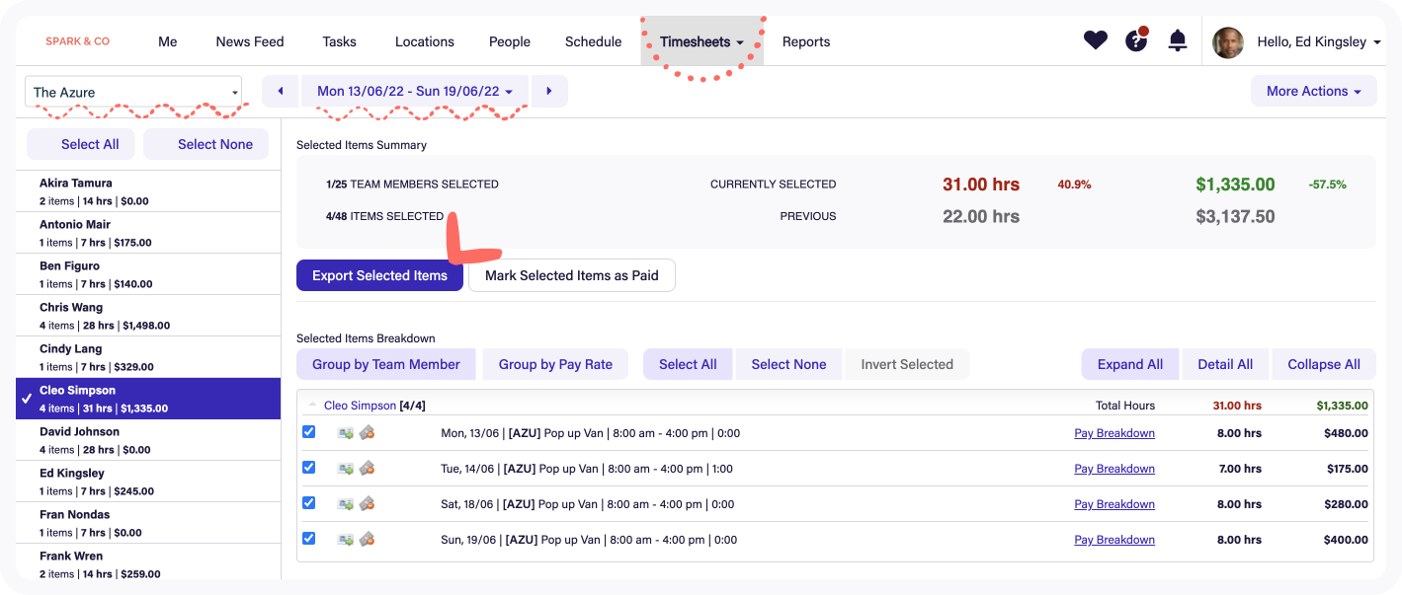Expand the More Actions dropdown
Screen dimensions: 1402x595
[x=1313, y=91]
